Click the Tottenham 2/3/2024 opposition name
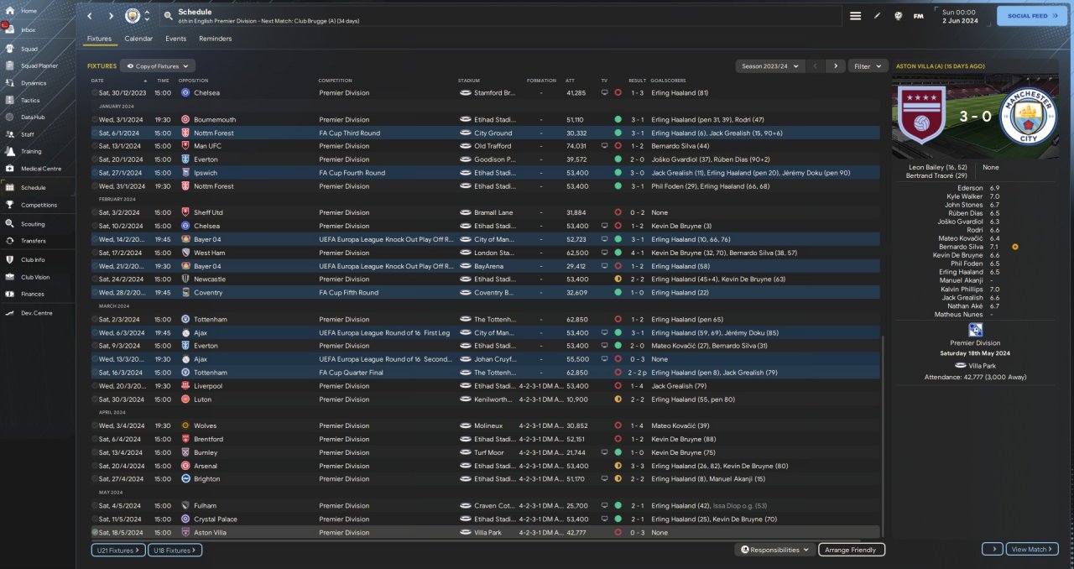The height and width of the screenshot is (569, 1074). pyautogui.click(x=211, y=319)
